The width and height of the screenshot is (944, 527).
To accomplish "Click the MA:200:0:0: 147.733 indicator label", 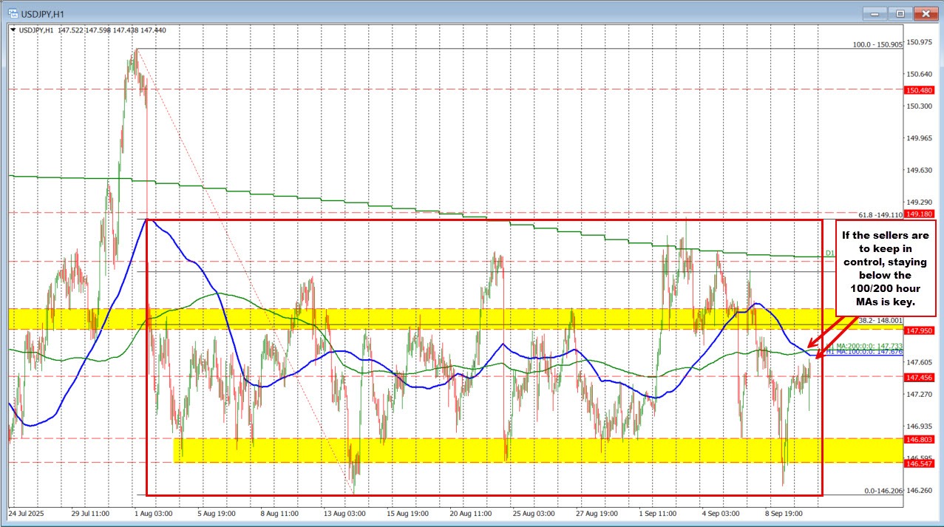I will pos(868,345).
